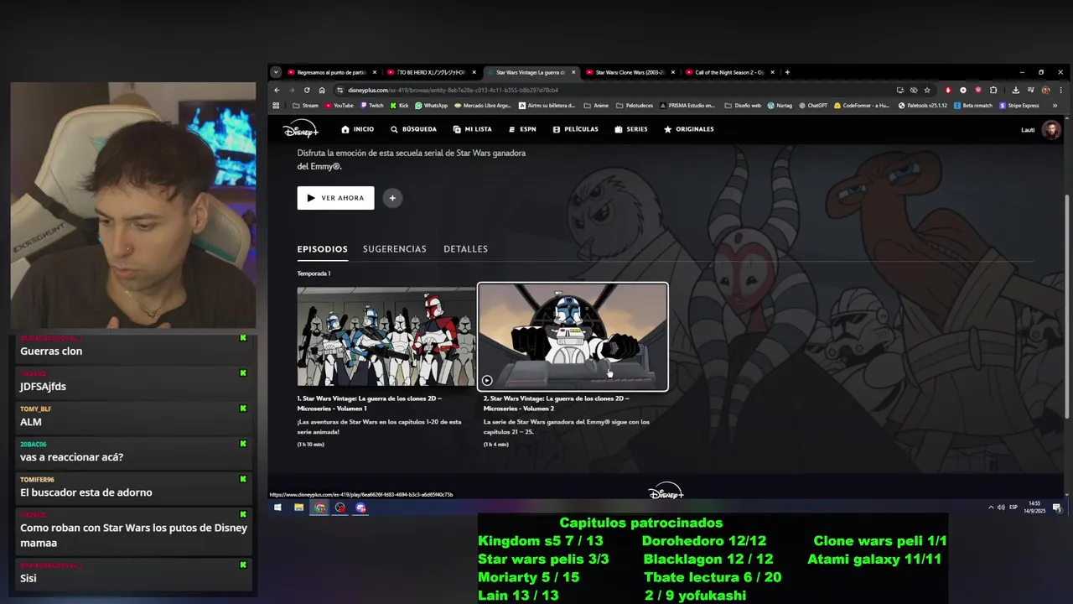This screenshot has width=1073, height=604.
Task: Open the browser extensions puzzle icon
Action: pos(993,90)
